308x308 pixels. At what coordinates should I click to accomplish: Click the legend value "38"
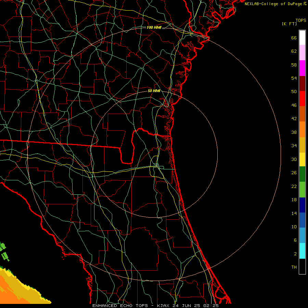point(294,132)
